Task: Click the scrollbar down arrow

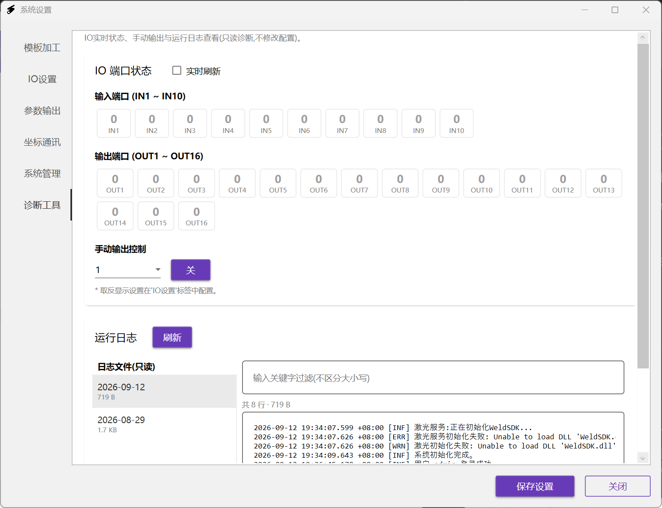Action: click(x=643, y=458)
